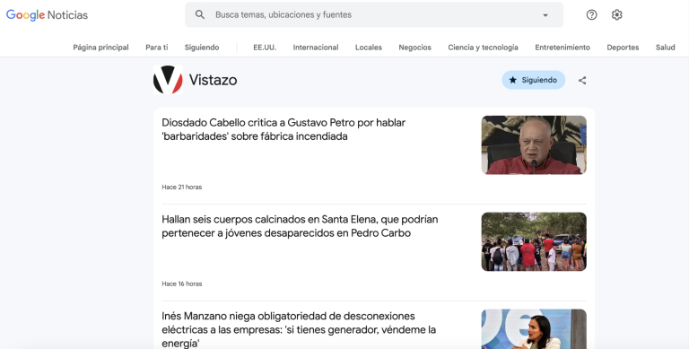
Task: Click the 'Hace 21 horas' timestamp
Action: pos(181,188)
